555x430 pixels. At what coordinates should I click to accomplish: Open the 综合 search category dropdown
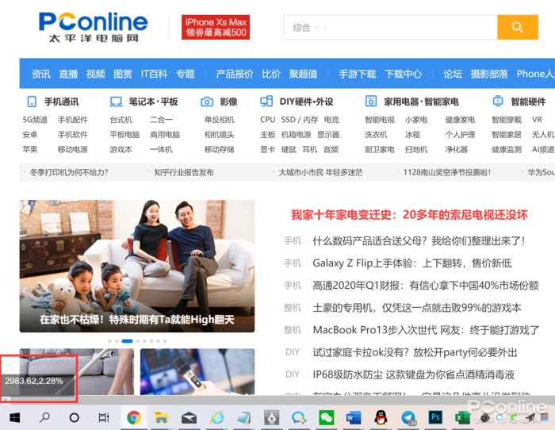point(306,28)
